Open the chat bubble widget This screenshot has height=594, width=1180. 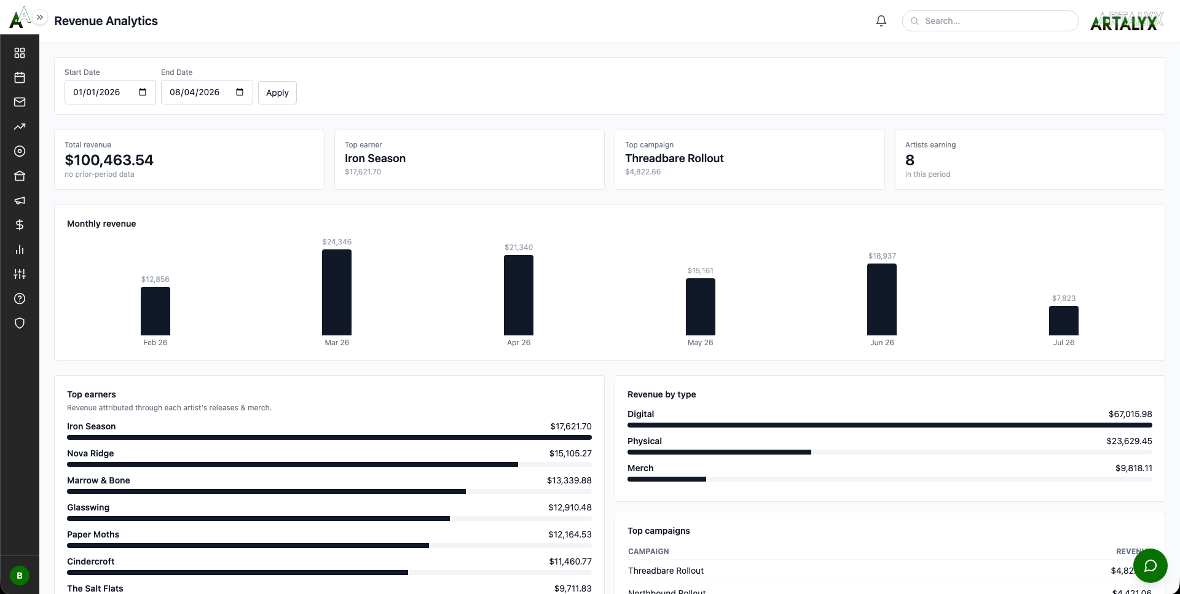pos(1150,566)
